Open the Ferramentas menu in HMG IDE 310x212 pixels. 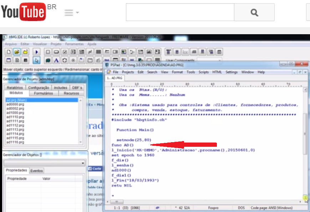[x=74, y=44]
